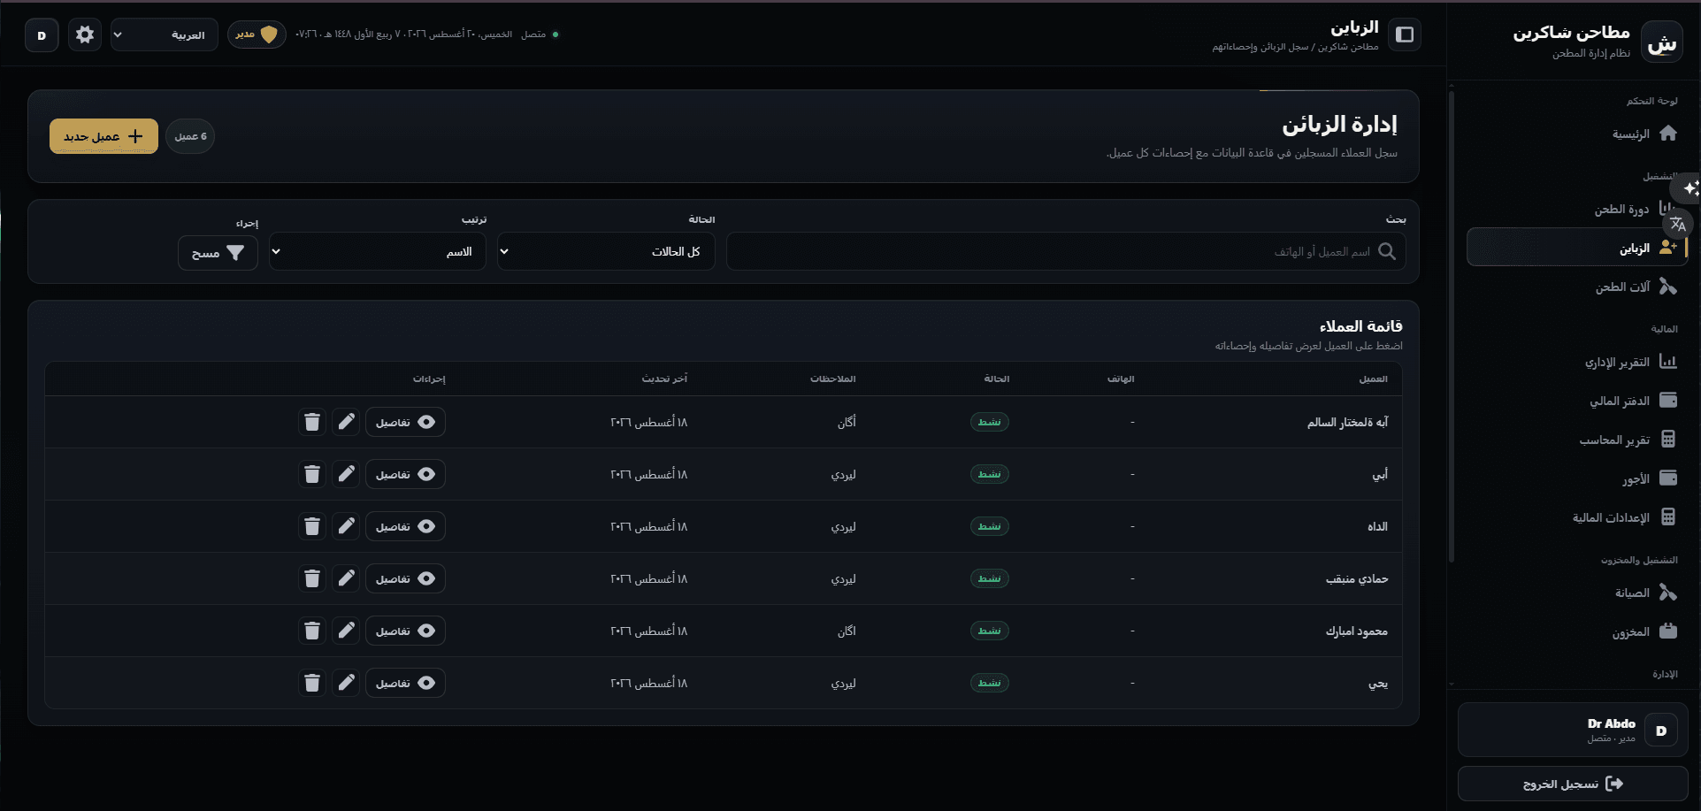1701x811 pixels.
Task: Click the sidebar vertical scrollbar
Action: click(x=1452, y=325)
